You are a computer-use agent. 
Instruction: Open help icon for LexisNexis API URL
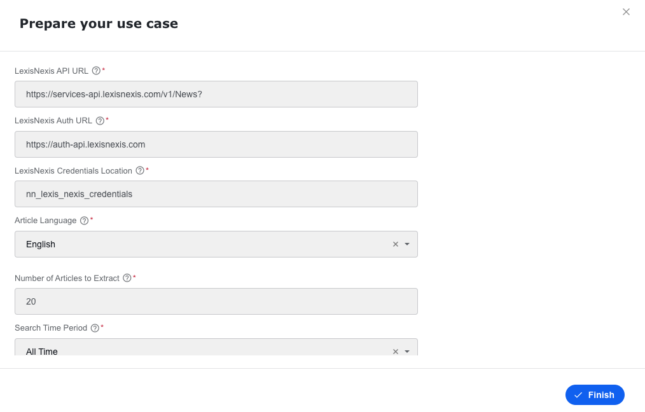tap(96, 71)
